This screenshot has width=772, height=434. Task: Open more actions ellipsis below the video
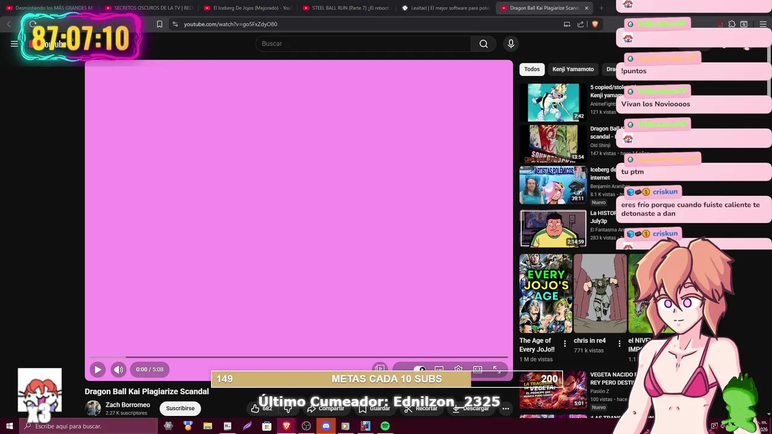click(x=505, y=408)
